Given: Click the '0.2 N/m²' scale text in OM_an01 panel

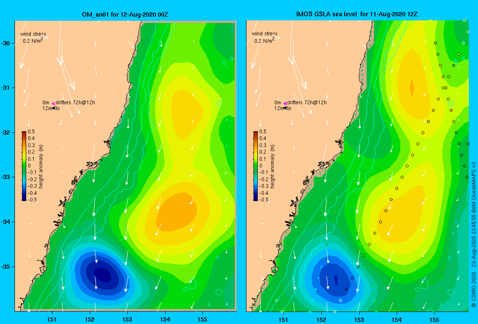Looking at the screenshot, I should coord(33,40).
